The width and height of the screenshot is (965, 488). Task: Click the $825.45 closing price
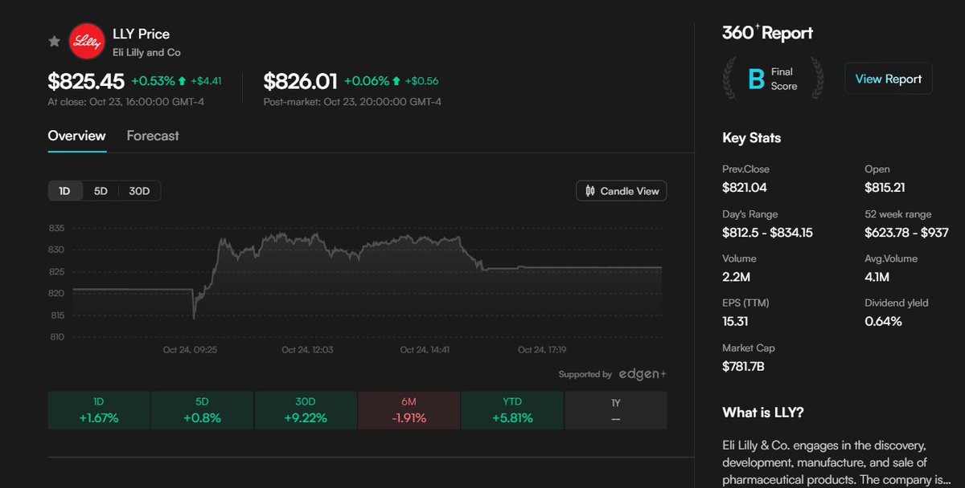(x=86, y=81)
